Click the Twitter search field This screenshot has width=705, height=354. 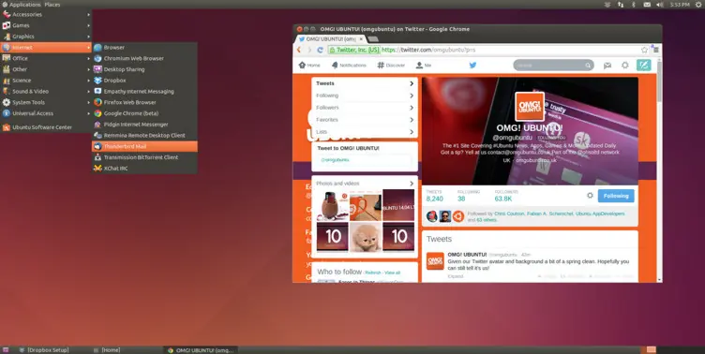click(x=553, y=66)
